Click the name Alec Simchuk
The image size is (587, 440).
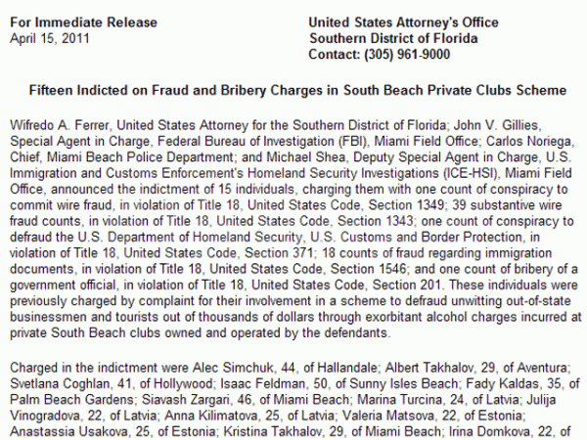click(x=233, y=368)
